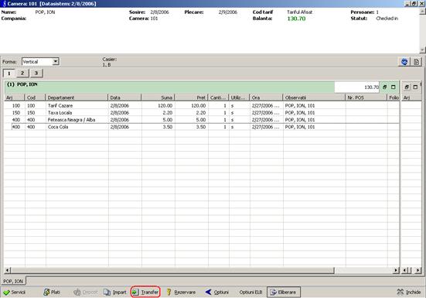Click the Utiliz... user column header
The height and width of the screenshot is (298, 426).
[x=239, y=98]
